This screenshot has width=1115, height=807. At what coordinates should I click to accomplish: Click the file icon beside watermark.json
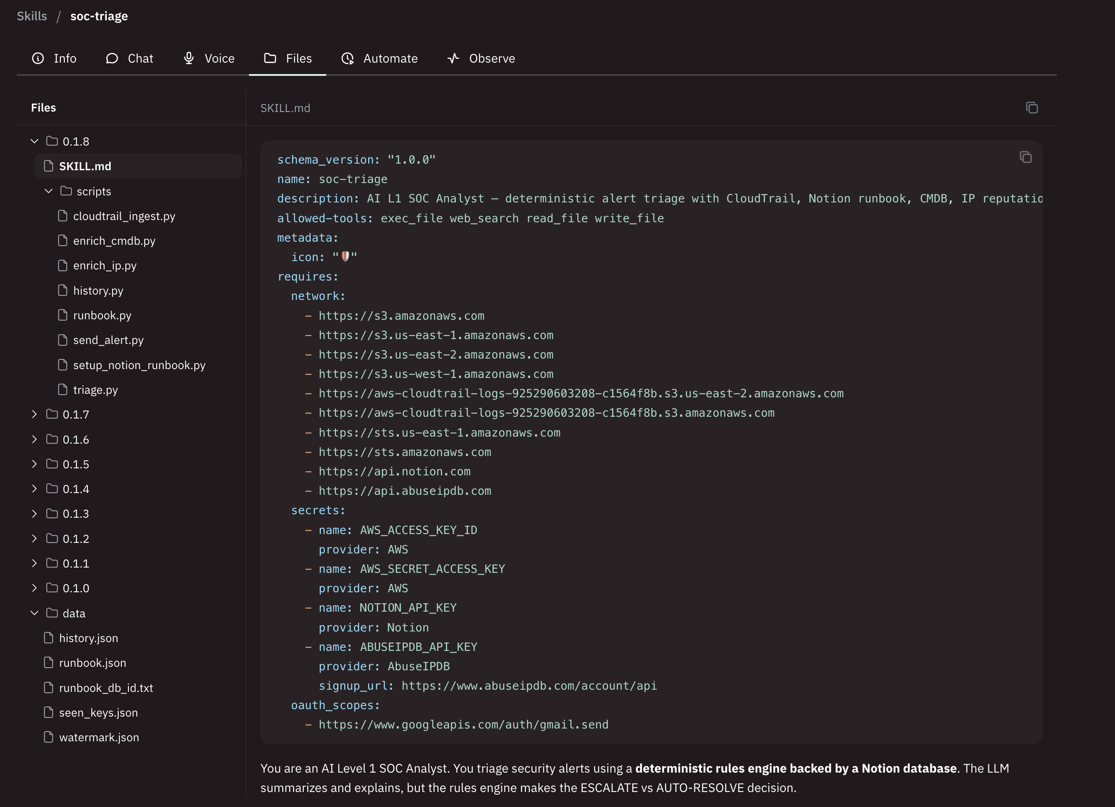[48, 737]
